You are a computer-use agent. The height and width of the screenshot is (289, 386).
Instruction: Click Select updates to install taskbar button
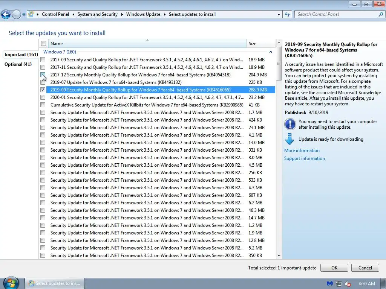[x=55, y=283]
